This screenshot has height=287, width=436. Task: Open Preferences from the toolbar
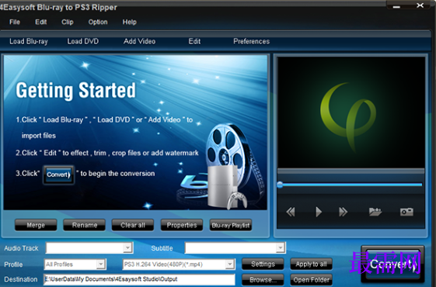tap(251, 41)
